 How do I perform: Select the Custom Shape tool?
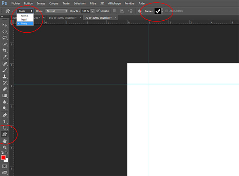[4, 134]
